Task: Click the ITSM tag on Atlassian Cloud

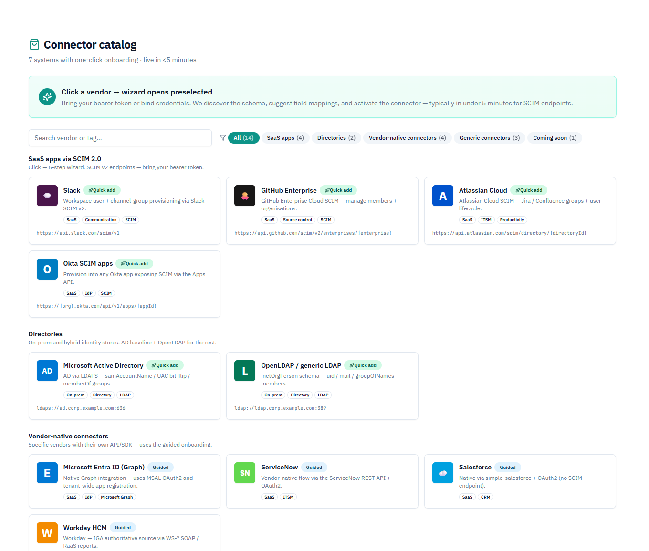Action: click(x=486, y=220)
